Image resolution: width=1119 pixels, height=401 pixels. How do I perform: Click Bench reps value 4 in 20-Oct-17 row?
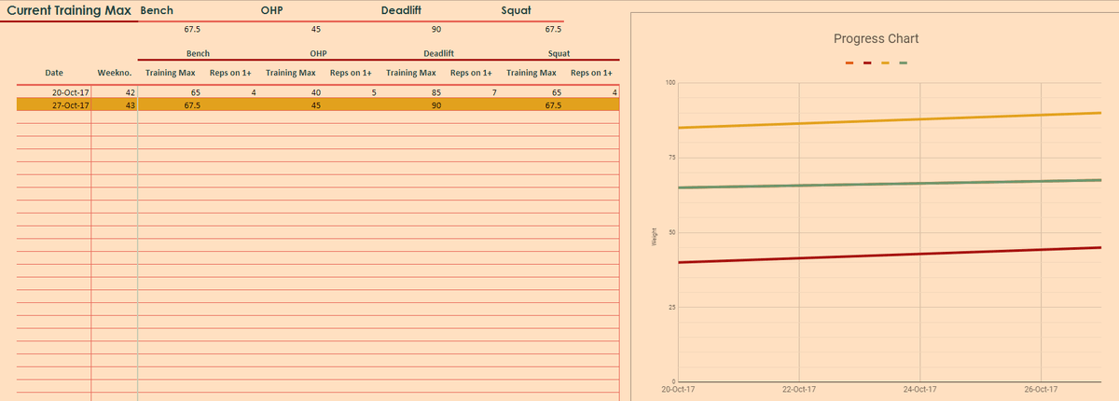(254, 92)
